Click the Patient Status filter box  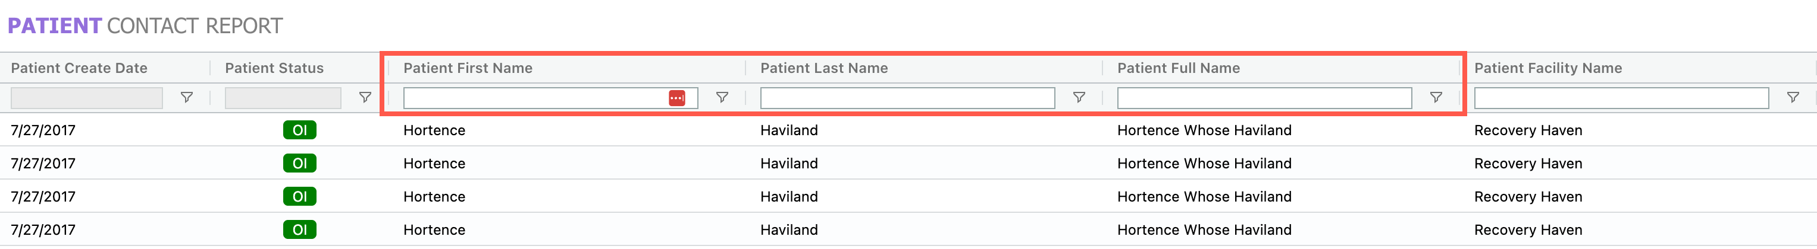click(x=282, y=98)
